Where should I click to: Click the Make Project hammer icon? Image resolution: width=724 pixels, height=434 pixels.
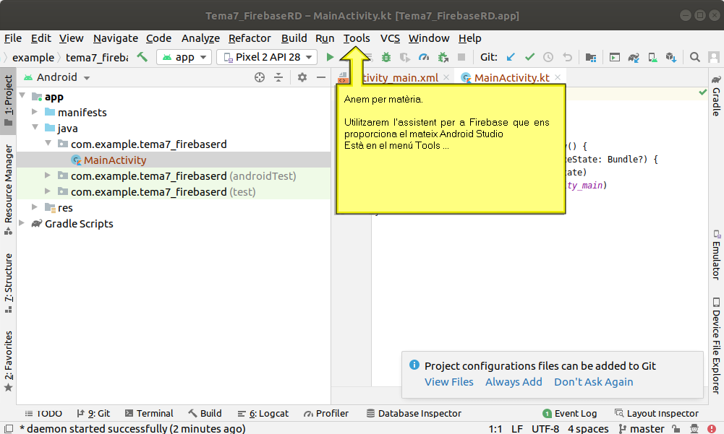click(142, 57)
